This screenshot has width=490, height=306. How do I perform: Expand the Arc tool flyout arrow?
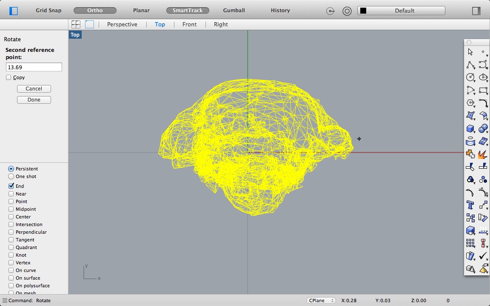click(x=474, y=93)
